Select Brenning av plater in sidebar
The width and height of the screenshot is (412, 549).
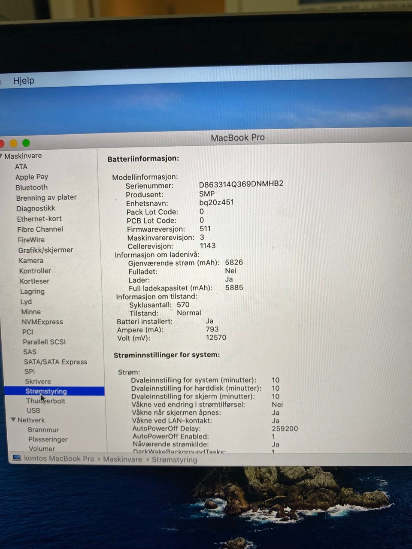click(46, 198)
